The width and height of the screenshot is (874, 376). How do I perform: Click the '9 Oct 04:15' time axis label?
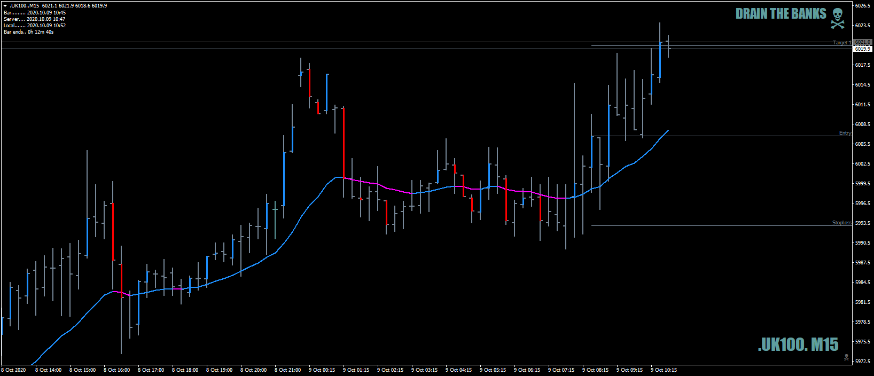pos(458,370)
